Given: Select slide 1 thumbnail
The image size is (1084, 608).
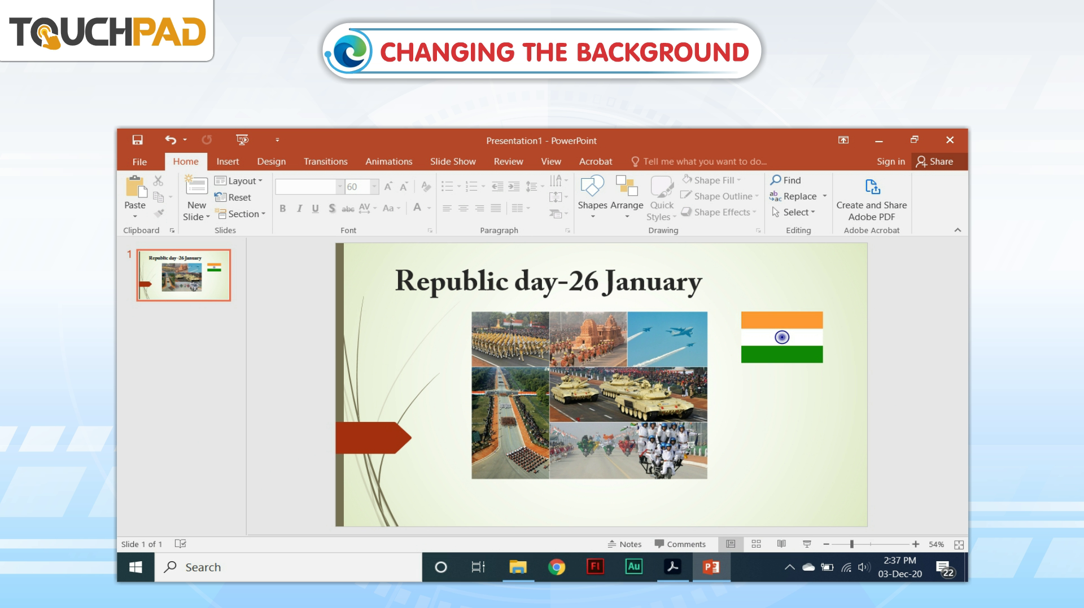Looking at the screenshot, I should [183, 275].
